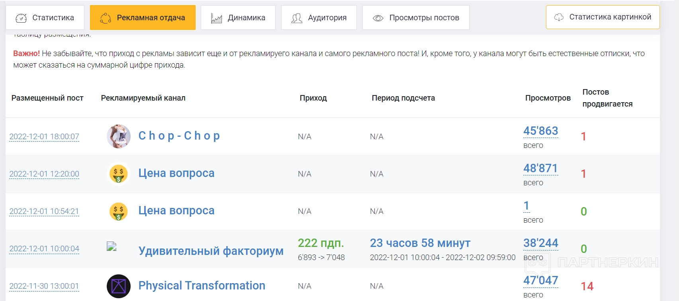Click the speedometer icon on Статистика tab
The height and width of the screenshot is (301, 679).
tap(21, 18)
